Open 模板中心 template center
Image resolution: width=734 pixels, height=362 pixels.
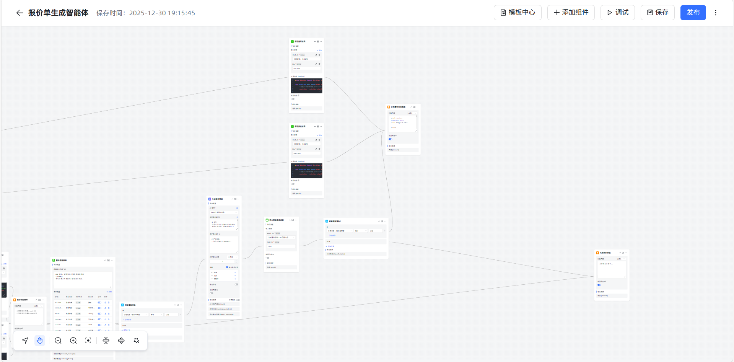518,13
